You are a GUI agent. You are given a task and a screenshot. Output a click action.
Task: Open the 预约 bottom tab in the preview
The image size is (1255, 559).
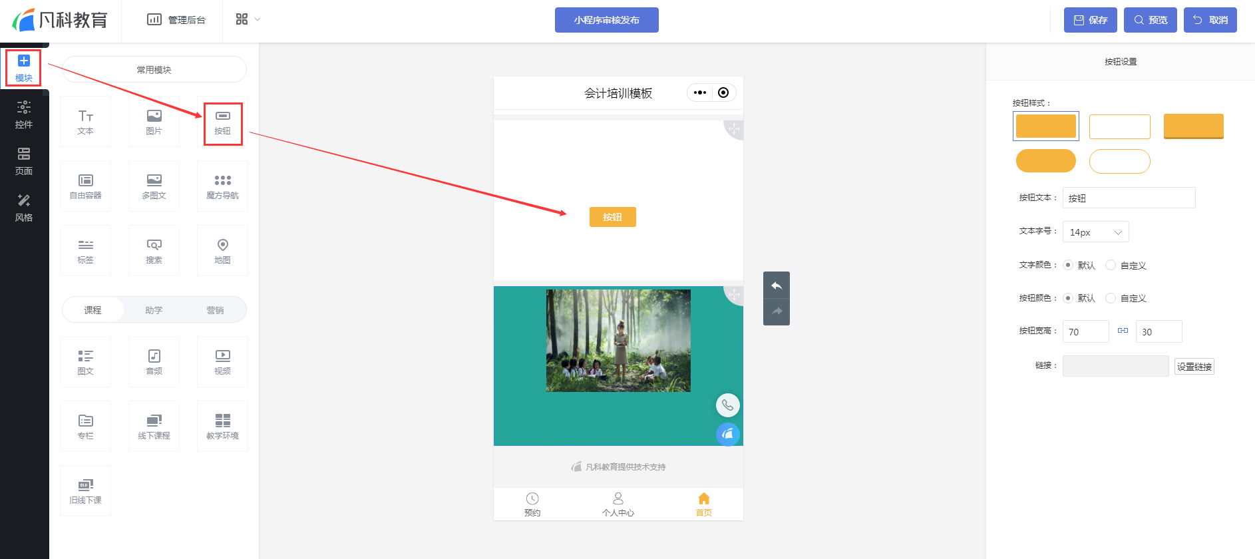pyautogui.click(x=532, y=504)
